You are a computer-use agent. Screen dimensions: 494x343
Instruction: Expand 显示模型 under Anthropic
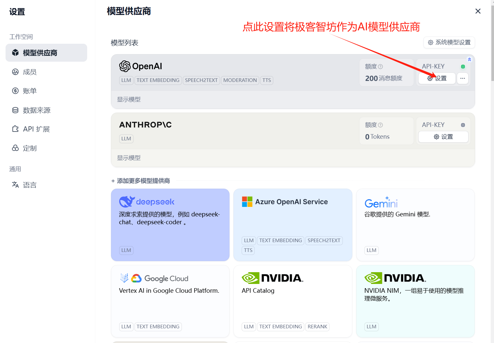coord(129,158)
